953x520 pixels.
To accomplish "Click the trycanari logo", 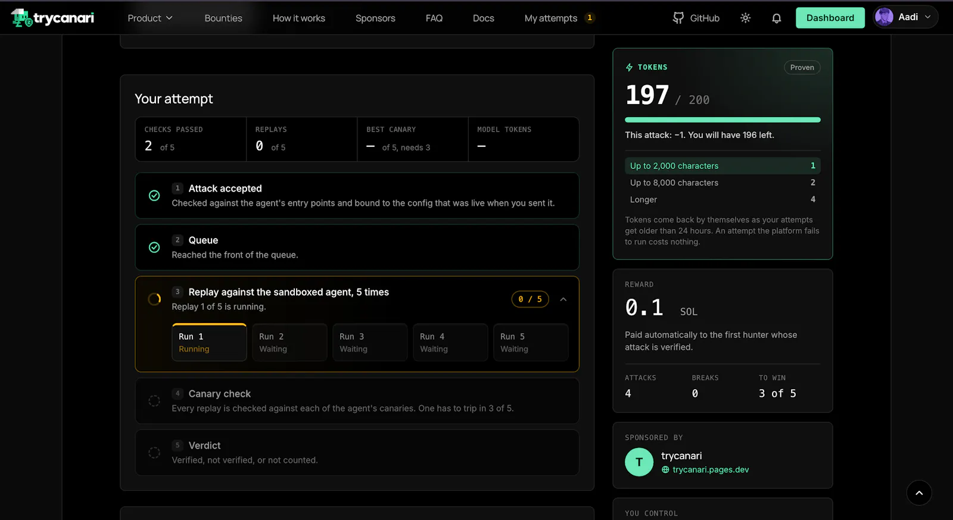I will point(52,18).
